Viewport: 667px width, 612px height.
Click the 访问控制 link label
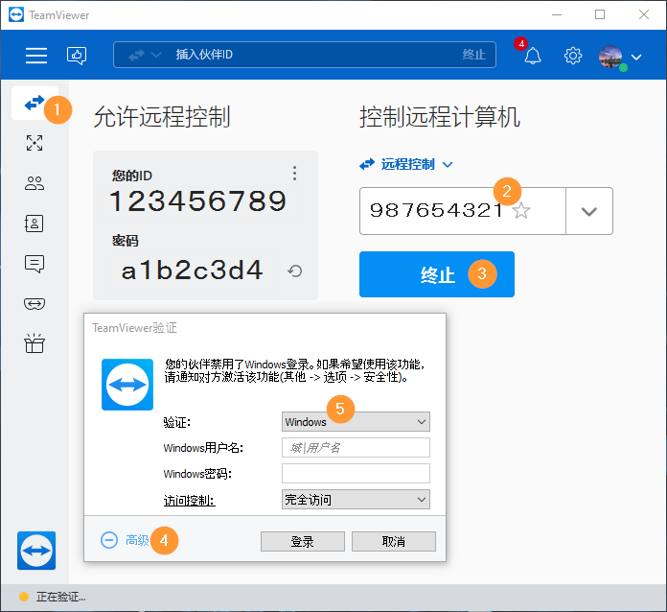[x=190, y=500]
